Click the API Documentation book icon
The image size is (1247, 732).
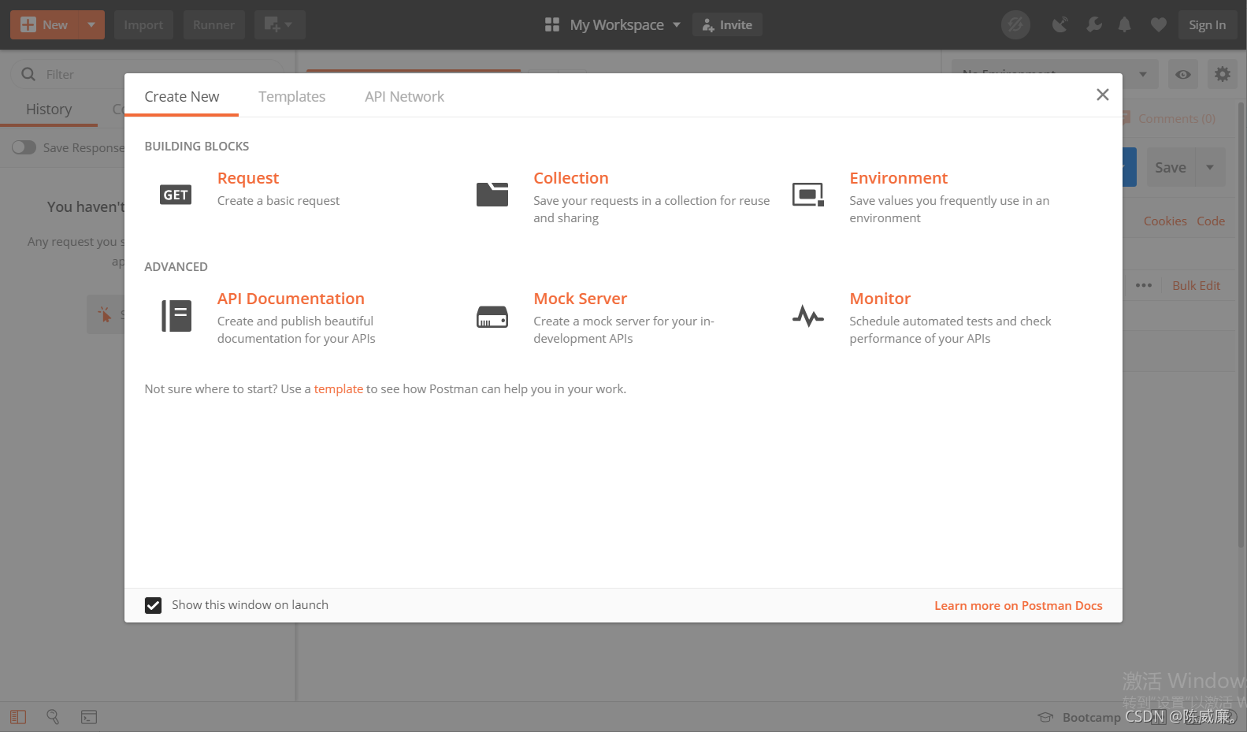point(176,316)
